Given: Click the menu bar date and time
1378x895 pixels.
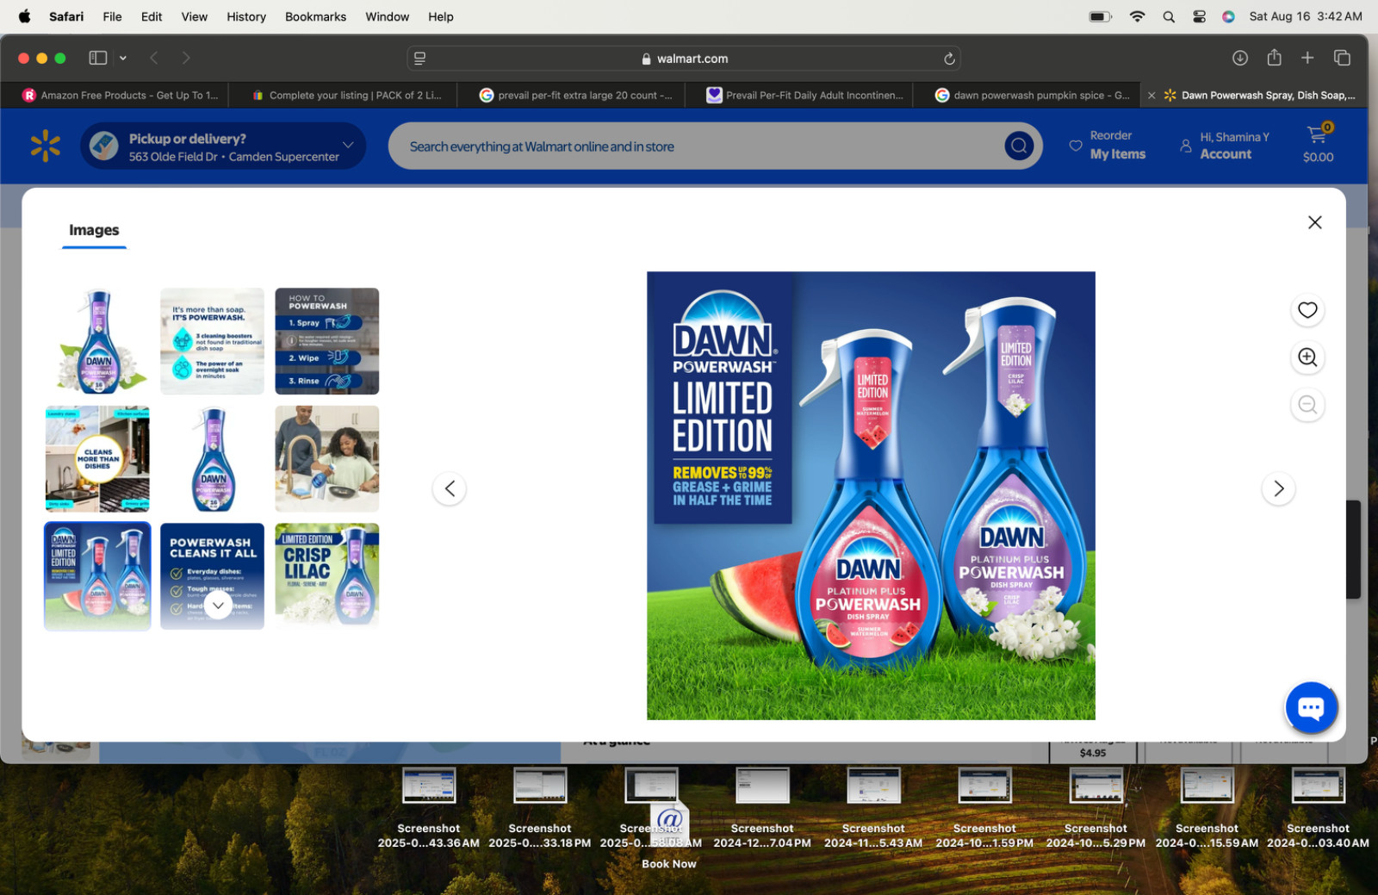Looking at the screenshot, I should [1306, 16].
